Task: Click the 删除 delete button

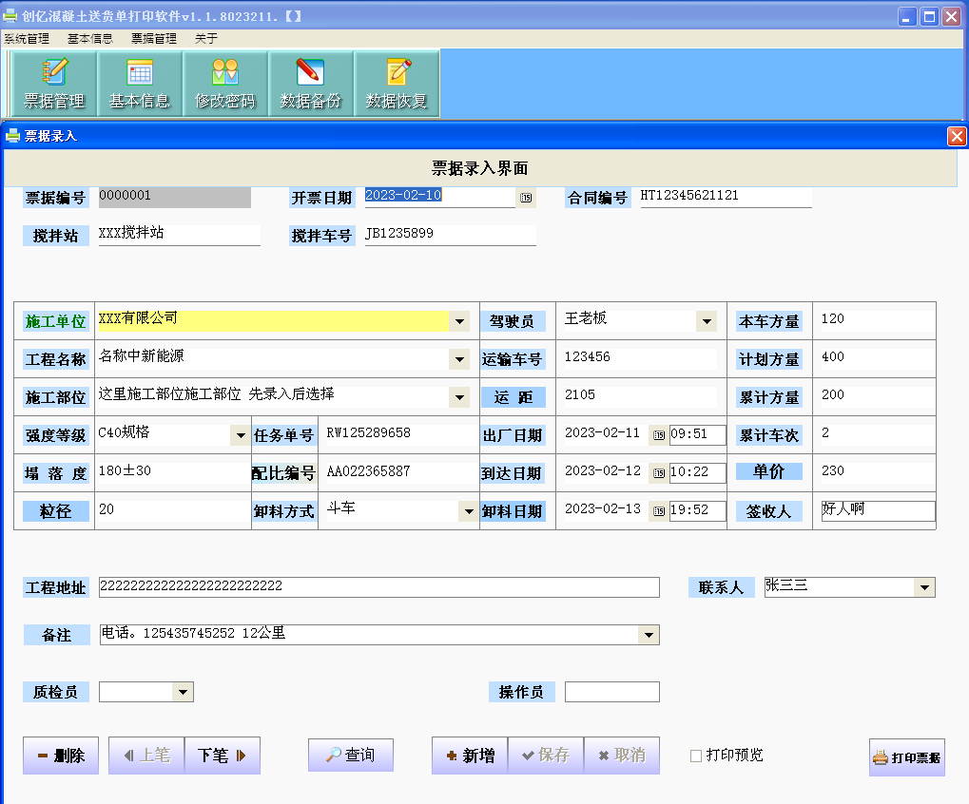Action: click(61, 756)
